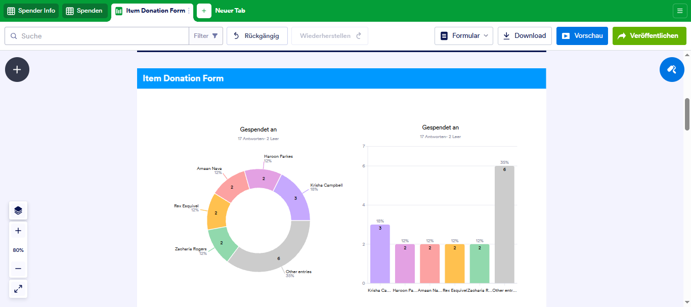Select the Krisha Campbell donut segment
This screenshot has height=307, width=691.
295,198
